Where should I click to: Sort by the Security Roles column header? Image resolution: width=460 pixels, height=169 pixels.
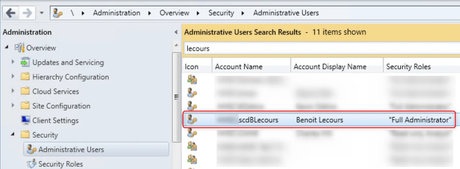(x=422, y=67)
